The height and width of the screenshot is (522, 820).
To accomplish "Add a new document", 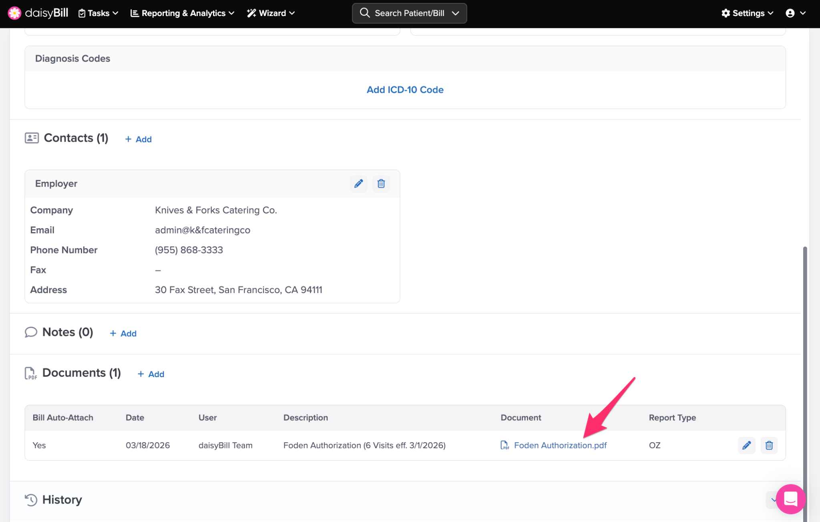I will [151, 374].
